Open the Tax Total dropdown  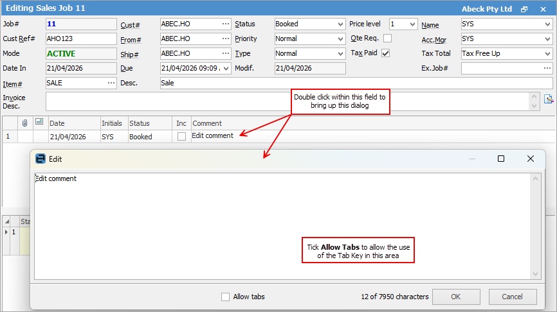pos(547,53)
